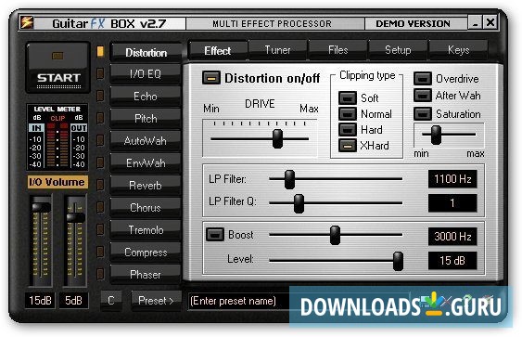
Task: Toggle the Distortion effect LED indicator
Action: coord(100,51)
